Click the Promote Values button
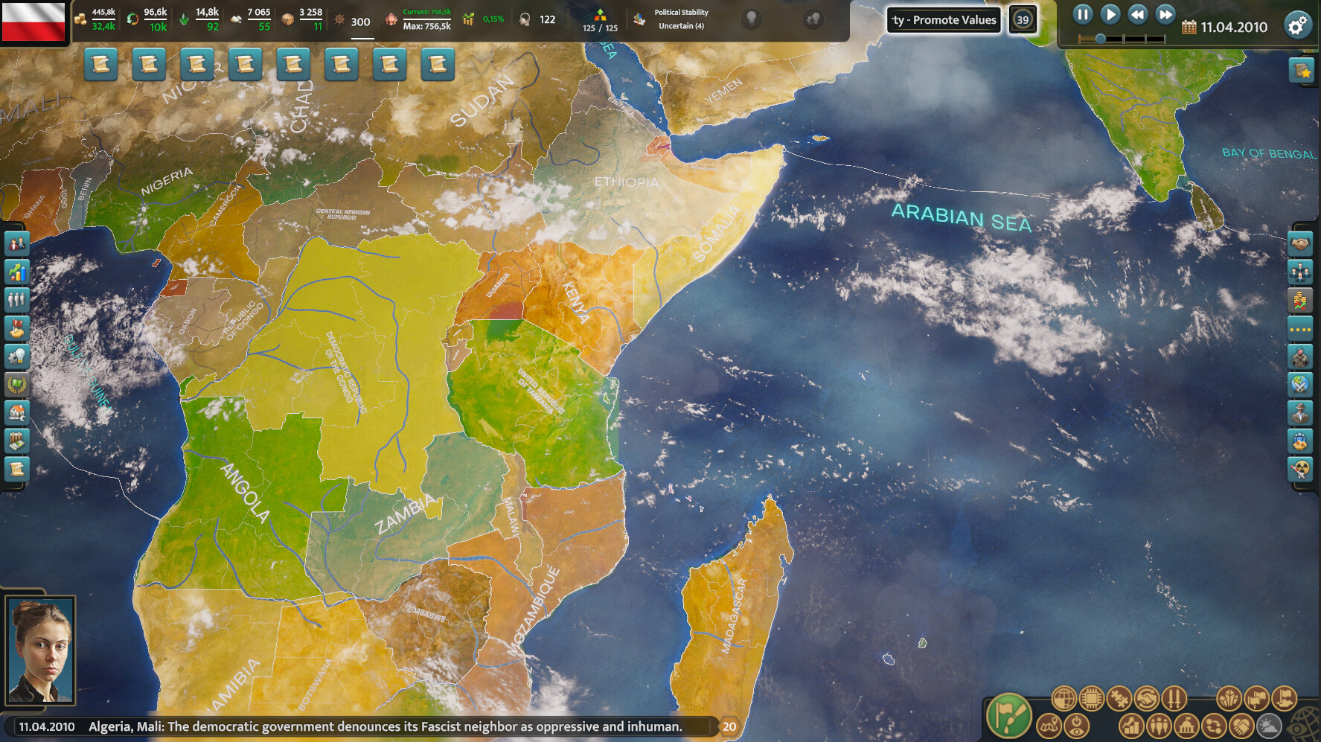Screen dimensions: 1321x742 coord(943,21)
